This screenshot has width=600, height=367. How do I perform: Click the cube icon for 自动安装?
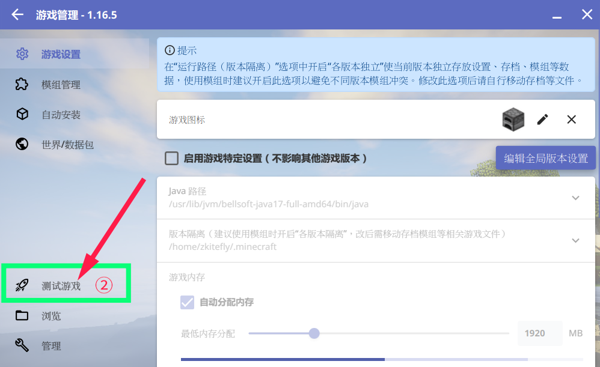22,114
